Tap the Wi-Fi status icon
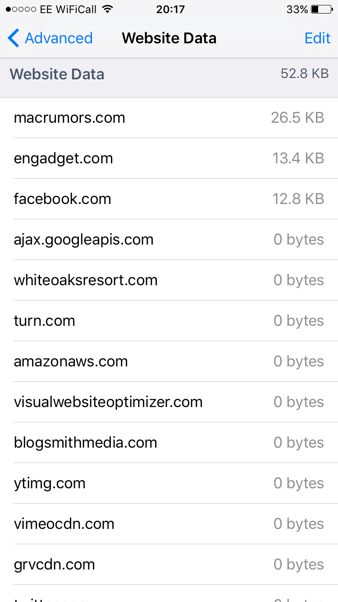Image resolution: width=338 pixels, height=602 pixels. tap(107, 9)
